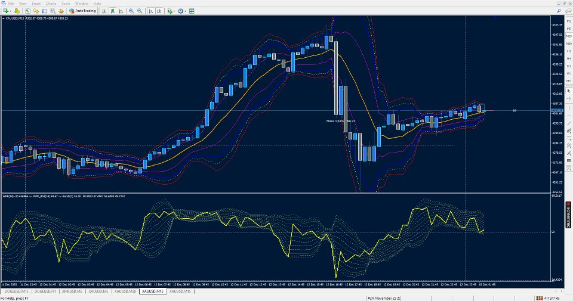Select the Trendline drawing tool

click(569, 123)
